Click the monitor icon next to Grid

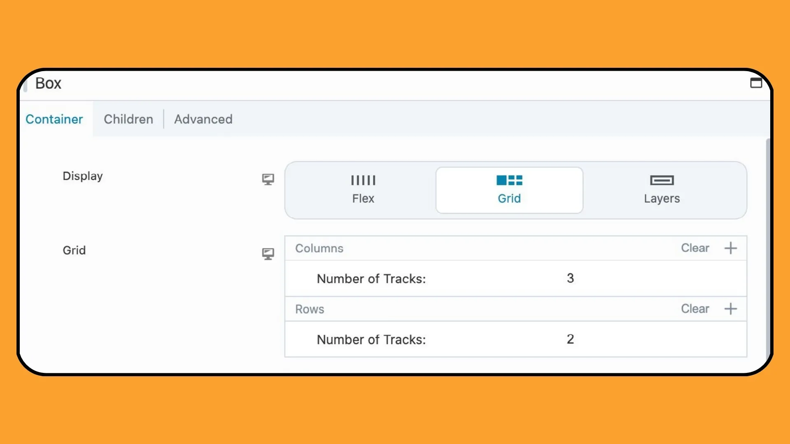point(268,254)
